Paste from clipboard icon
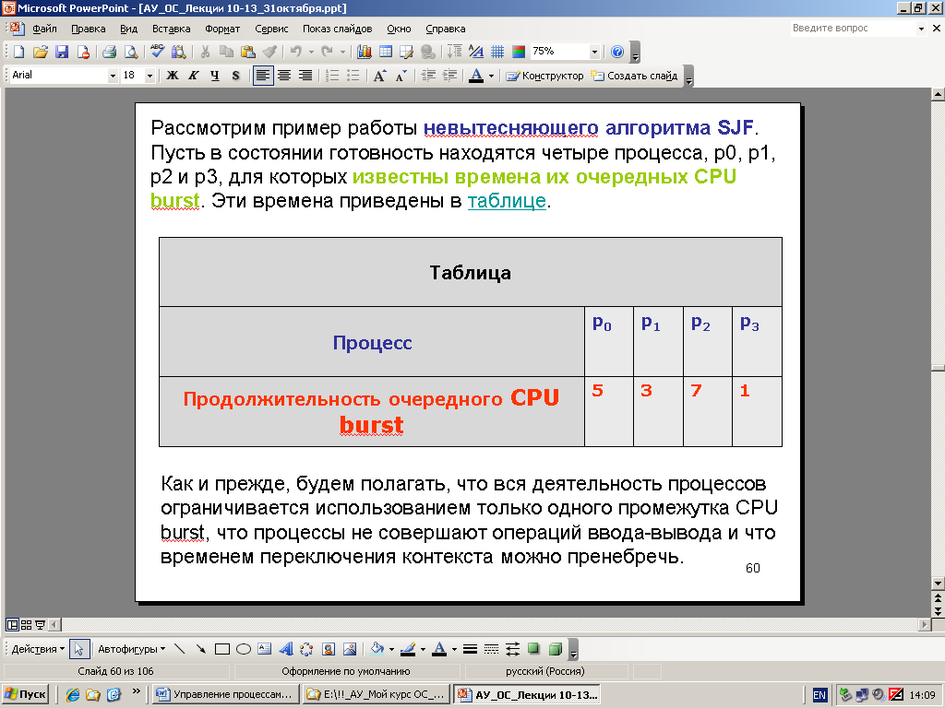 pyautogui.click(x=247, y=52)
